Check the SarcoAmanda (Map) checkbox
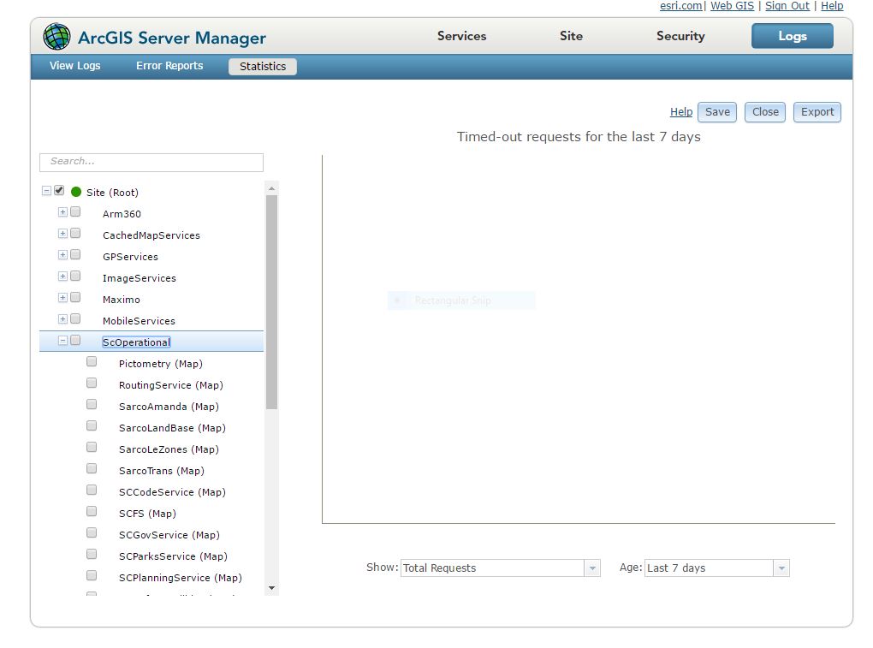The image size is (873, 648). [92, 405]
